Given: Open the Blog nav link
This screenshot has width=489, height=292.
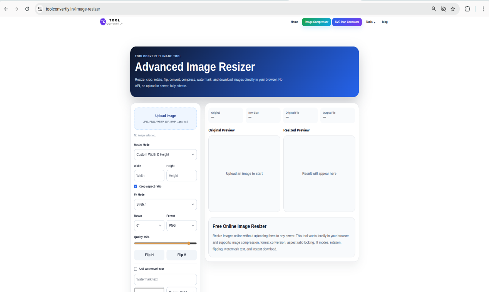Looking at the screenshot, I should pos(385,22).
